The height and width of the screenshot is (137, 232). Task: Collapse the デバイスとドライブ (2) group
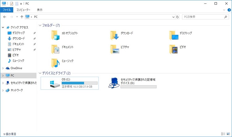point(40,73)
